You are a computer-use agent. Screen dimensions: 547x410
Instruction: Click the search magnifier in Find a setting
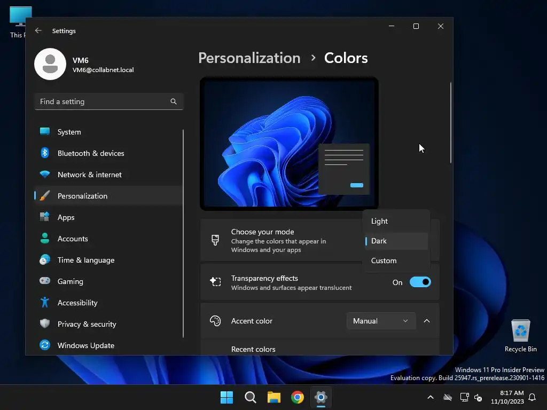coord(174,101)
